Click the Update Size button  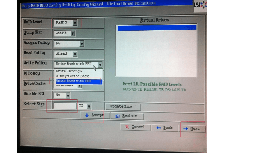pyautogui.click(x=123, y=106)
